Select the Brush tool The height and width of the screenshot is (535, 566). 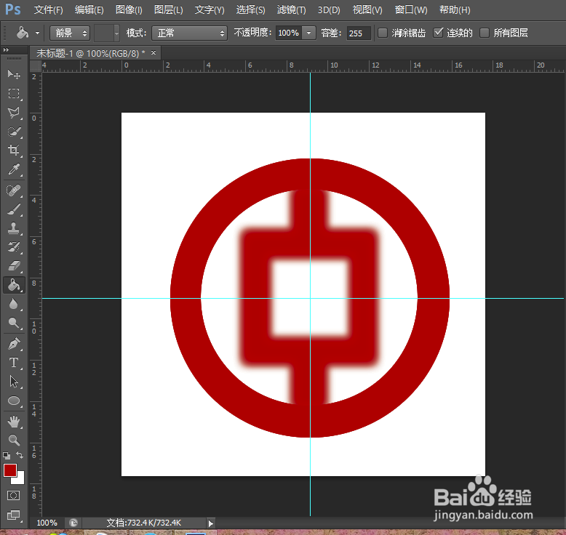click(14, 209)
